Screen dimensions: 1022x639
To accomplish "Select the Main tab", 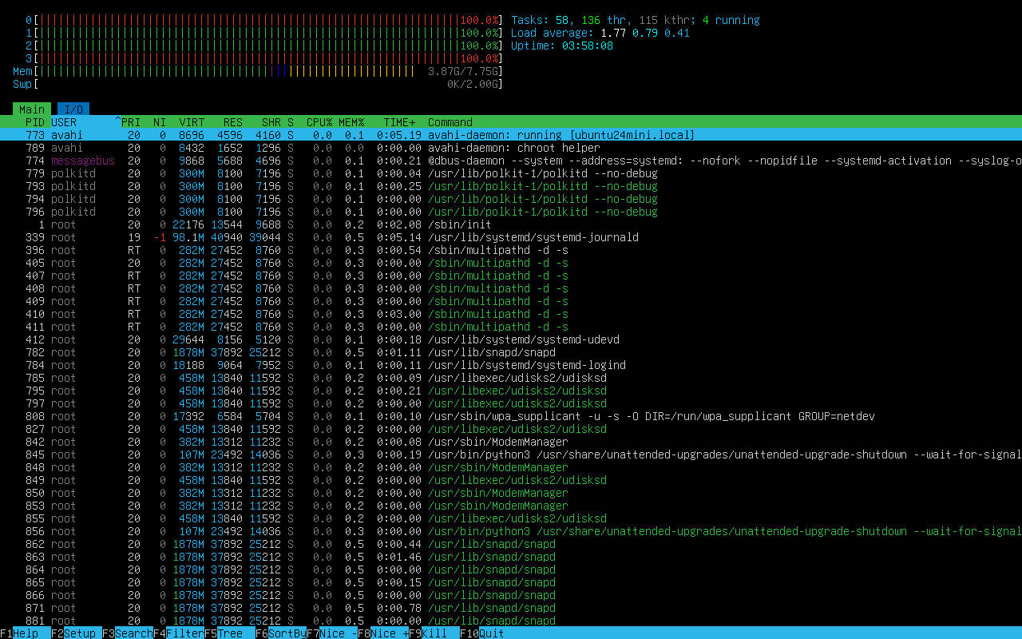I will pos(32,109).
